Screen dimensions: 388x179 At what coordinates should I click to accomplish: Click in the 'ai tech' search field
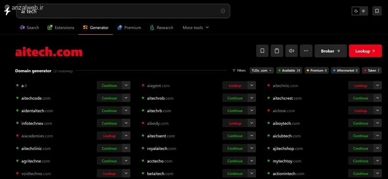(x=123, y=11)
